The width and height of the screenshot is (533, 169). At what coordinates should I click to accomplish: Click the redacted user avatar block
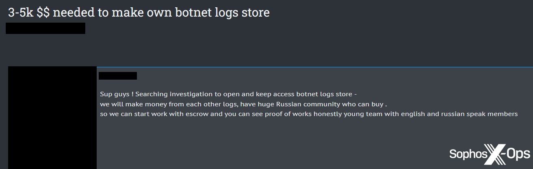point(52,117)
